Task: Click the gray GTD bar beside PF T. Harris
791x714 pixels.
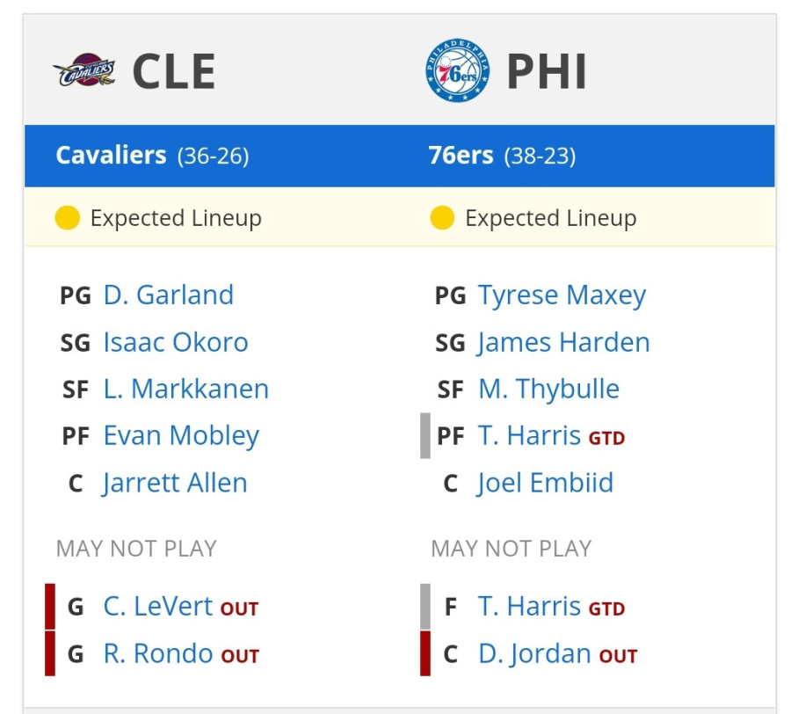Action: click(425, 435)
